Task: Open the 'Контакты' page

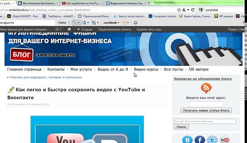Action: 56,69
